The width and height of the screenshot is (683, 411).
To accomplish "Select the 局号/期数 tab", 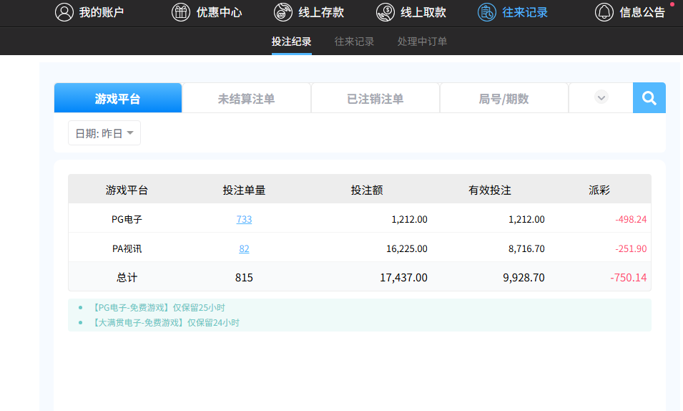I will (x=503, y=99).
